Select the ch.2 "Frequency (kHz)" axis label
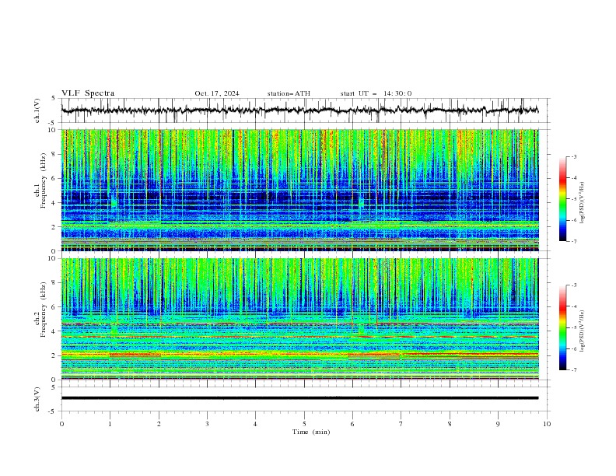The image size is (616, 476). coord(44,310)
